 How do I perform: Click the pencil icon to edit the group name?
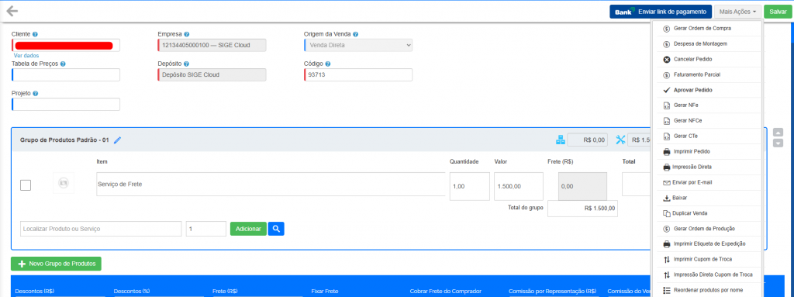(x=118, y=140)
